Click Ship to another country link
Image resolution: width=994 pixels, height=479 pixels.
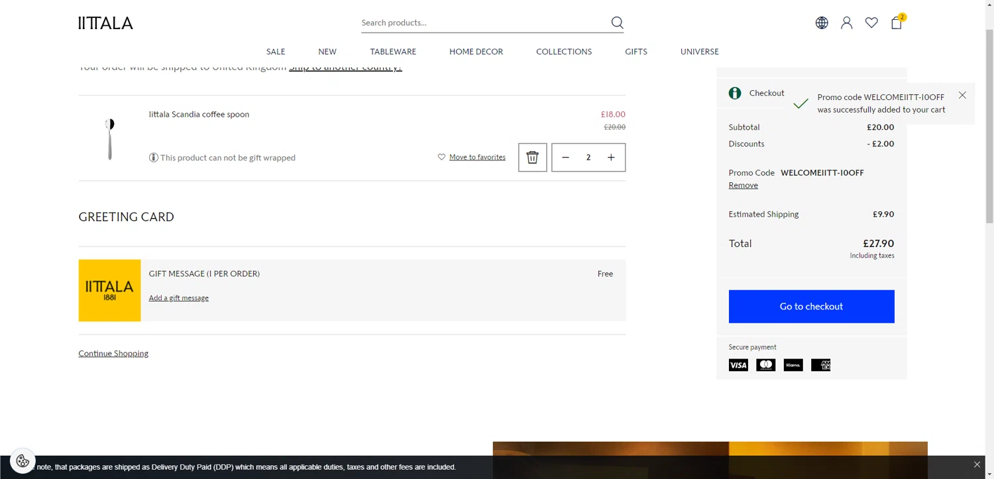tap(345, 67)
